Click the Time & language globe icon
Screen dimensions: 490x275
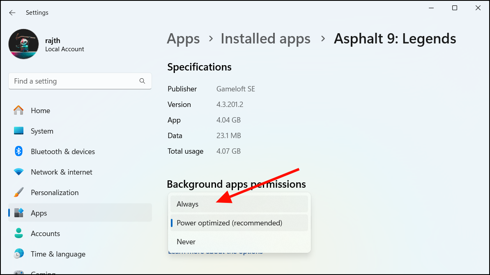tap(18, 254)
